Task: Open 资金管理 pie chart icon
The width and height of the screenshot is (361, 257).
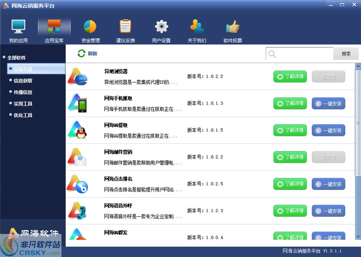Action: click(90, 26)
